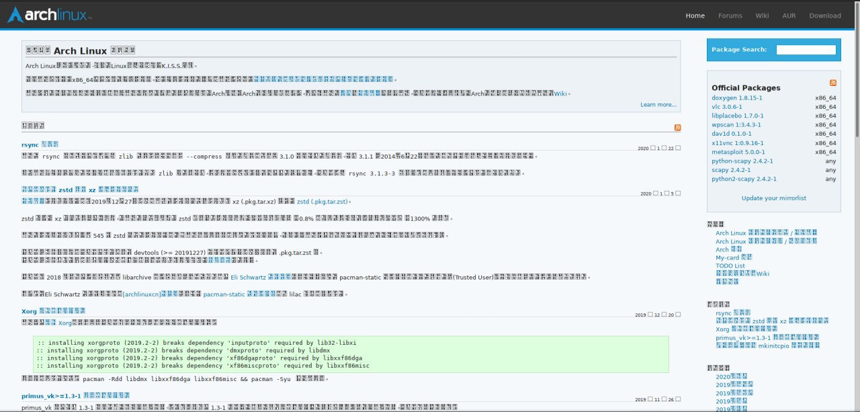The height and width of the screenshot is (412, 860).
Task: Click the Package Search label
Action: pyautogui.click(x=739, y=50)
